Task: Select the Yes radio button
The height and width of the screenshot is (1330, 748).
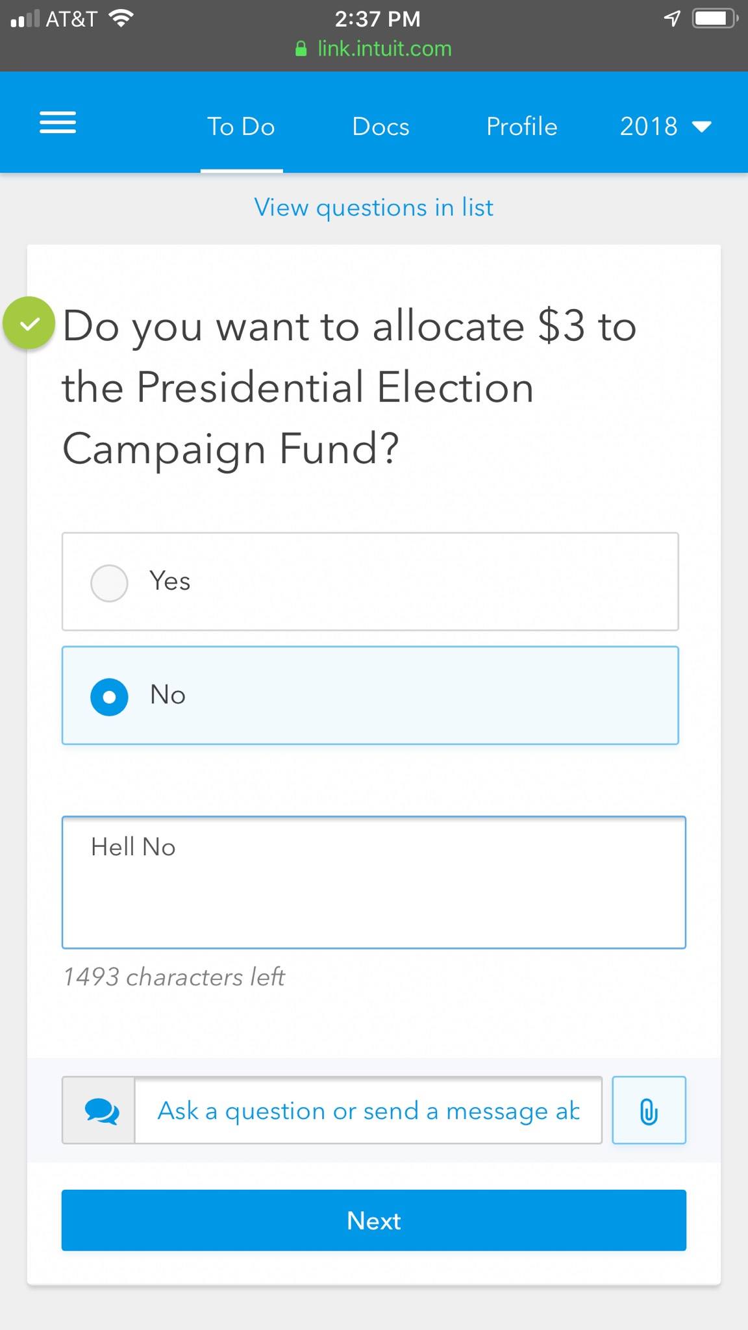Action: pyautogui.click(x=109, y=583)
